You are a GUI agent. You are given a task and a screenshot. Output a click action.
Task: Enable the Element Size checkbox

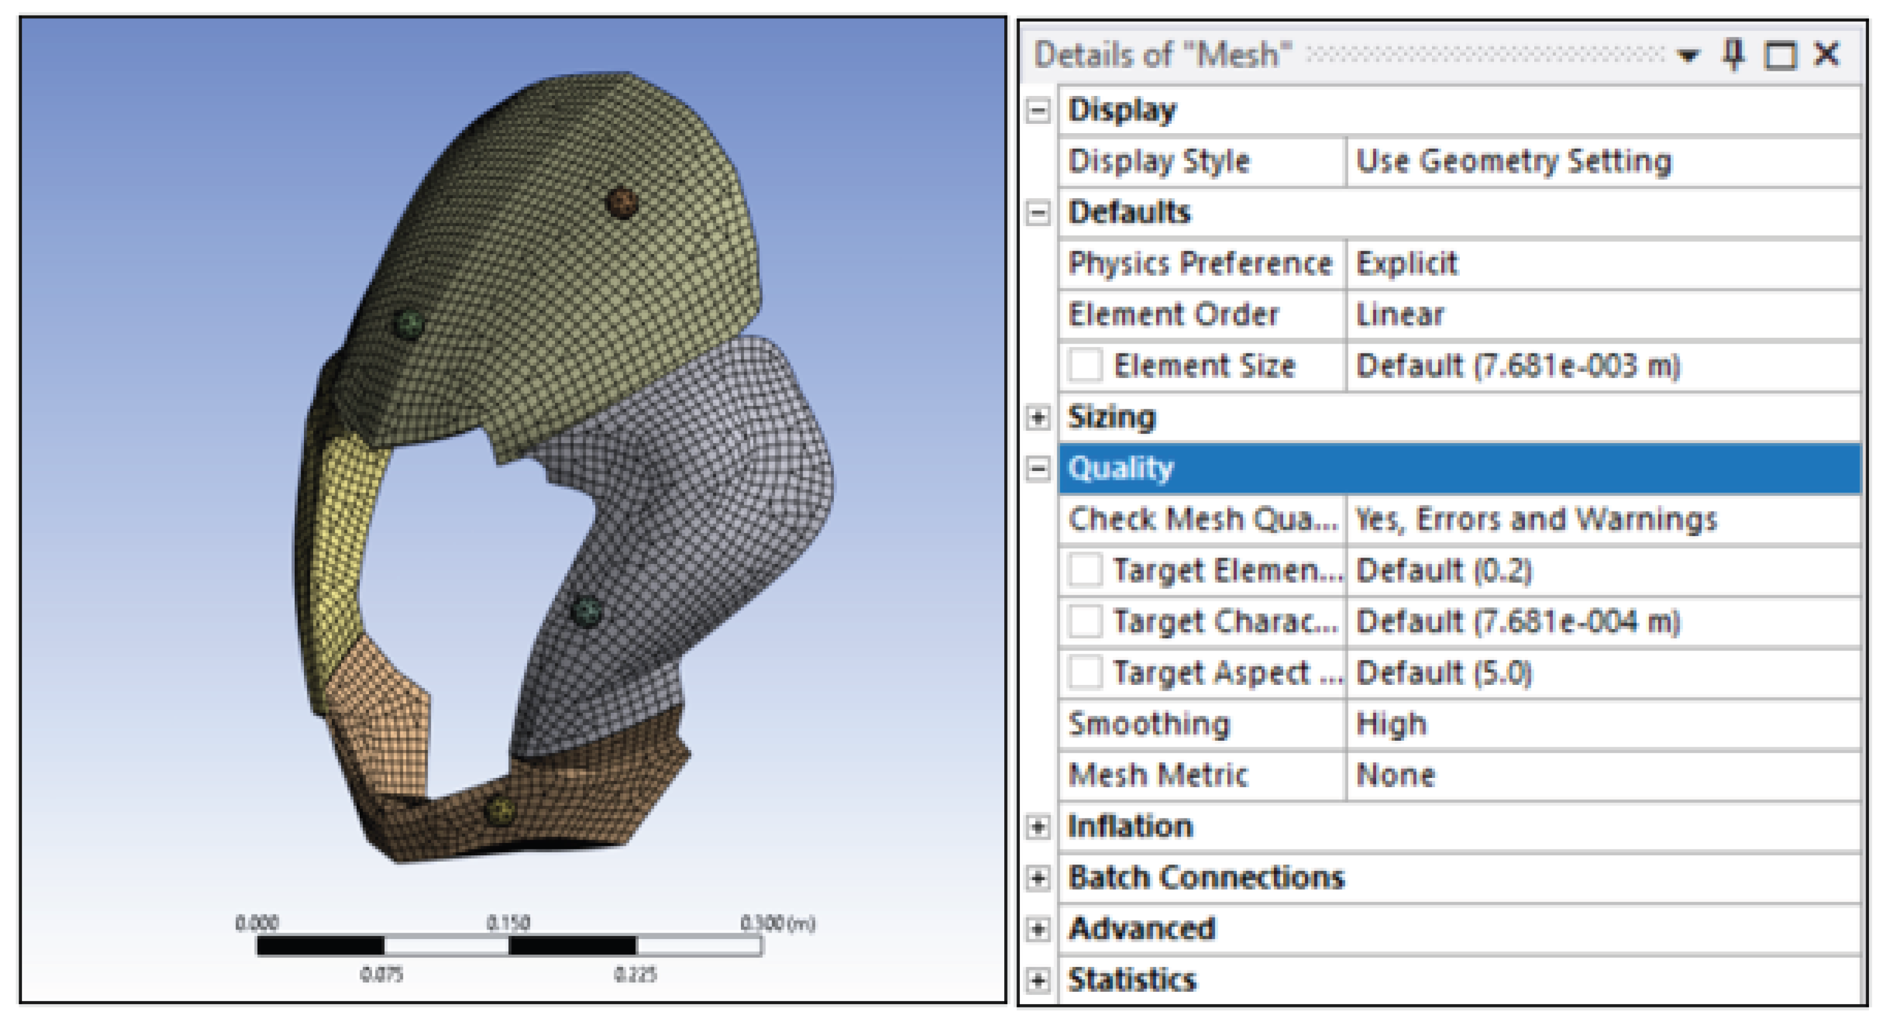[1085, 365]
